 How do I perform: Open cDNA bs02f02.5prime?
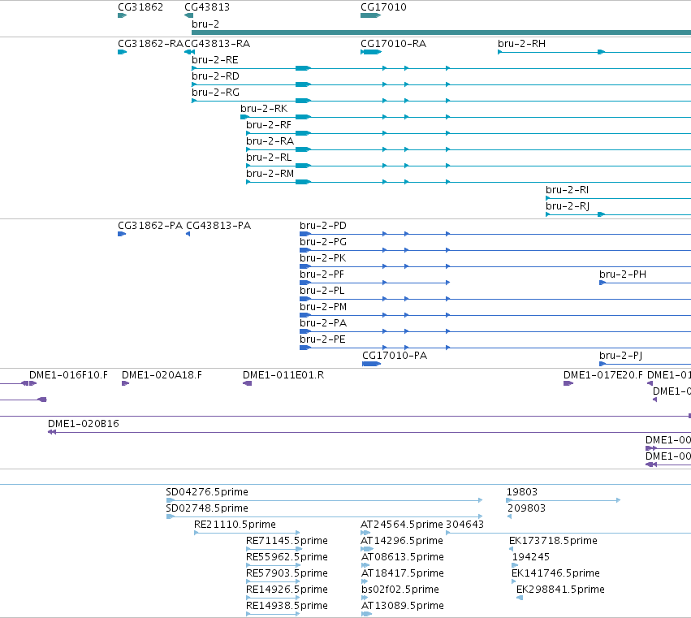(x=400, y=590)
